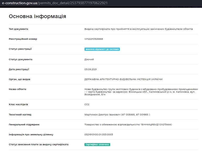Click the green 'Сертифікат сплачено' badge
This screenshot has height=151, width=202.
click(x=97, y=144)
